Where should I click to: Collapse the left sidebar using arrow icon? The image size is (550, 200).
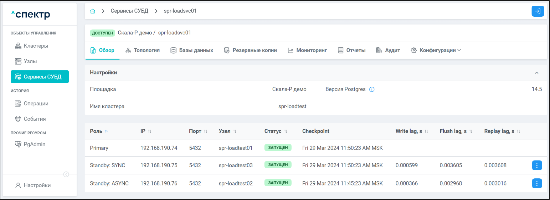coord(66,174)
